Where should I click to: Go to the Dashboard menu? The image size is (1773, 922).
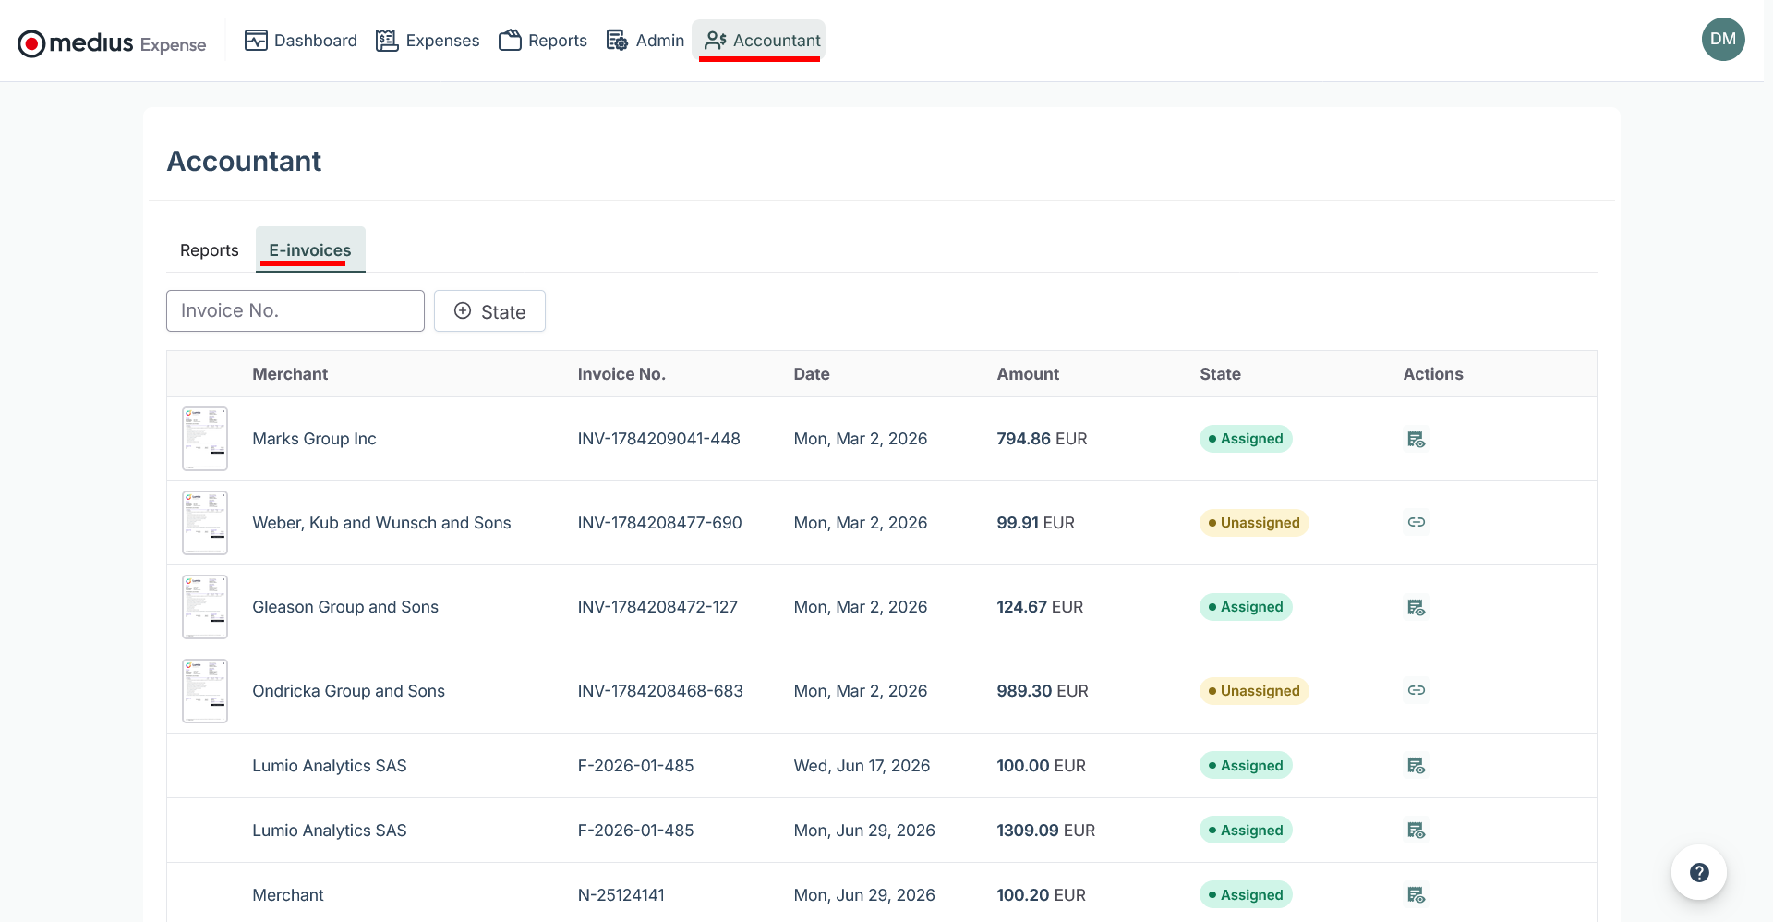(x=300, y=41)
